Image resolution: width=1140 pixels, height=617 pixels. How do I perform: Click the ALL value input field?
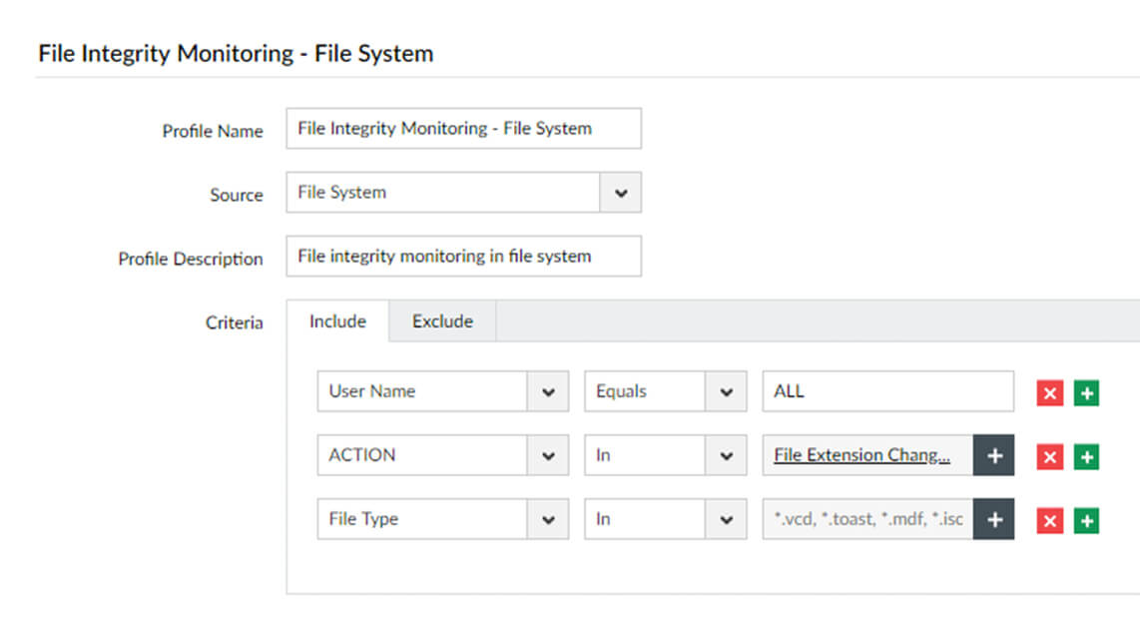886,391
